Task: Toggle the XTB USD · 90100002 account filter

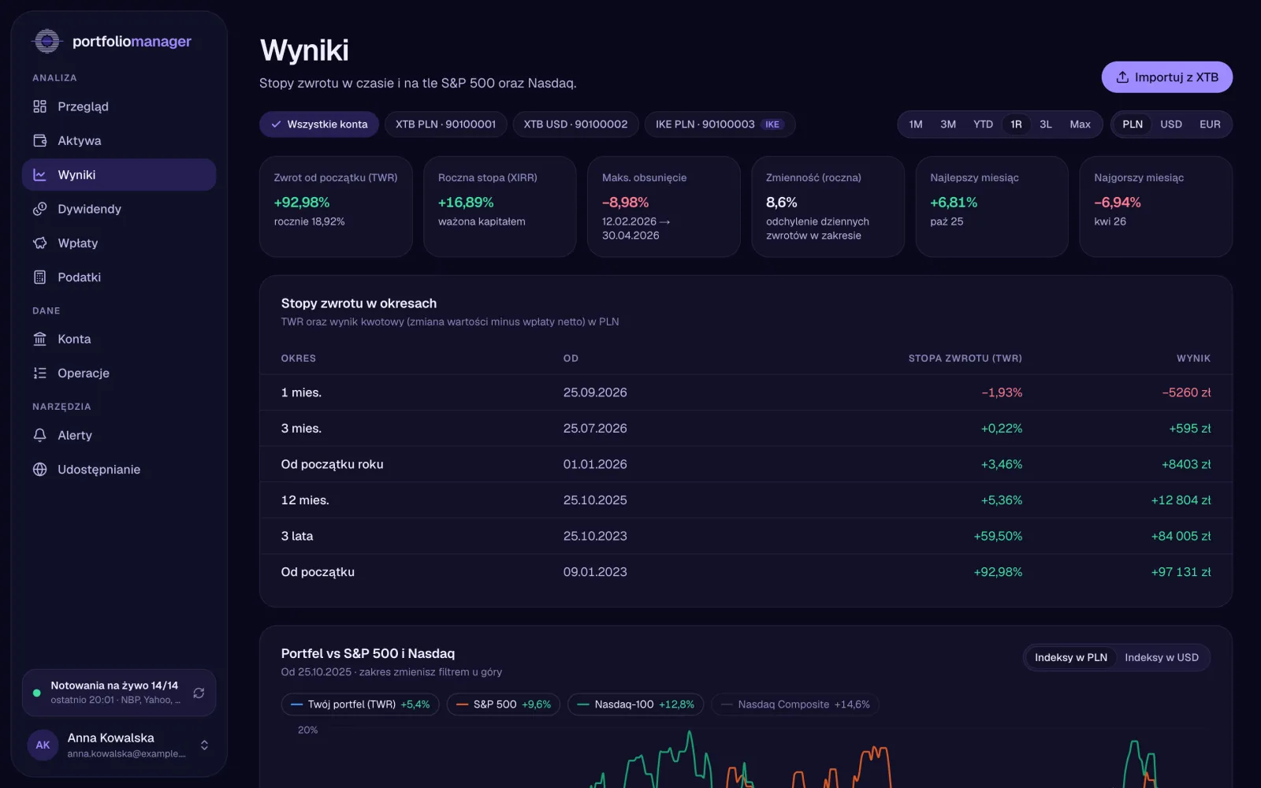Action: pos(575,125)
